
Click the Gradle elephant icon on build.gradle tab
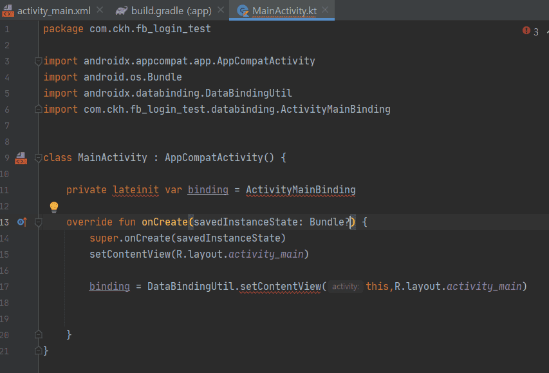(x=122, y=10)
